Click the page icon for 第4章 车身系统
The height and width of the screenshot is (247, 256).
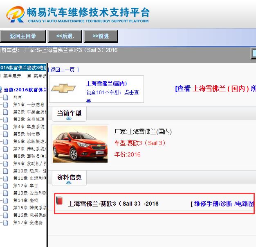click(x=6, y=127)
